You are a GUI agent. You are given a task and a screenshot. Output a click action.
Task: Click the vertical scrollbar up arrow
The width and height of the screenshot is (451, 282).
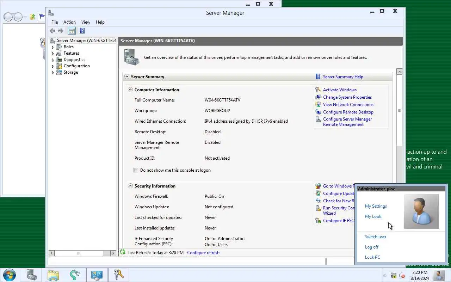(x=399, y=72)
